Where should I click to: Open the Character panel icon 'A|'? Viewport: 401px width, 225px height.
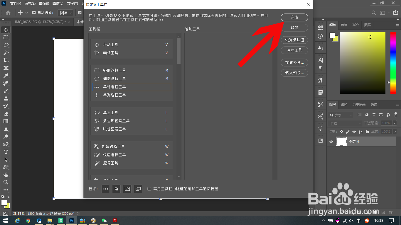tap(320, 60)
